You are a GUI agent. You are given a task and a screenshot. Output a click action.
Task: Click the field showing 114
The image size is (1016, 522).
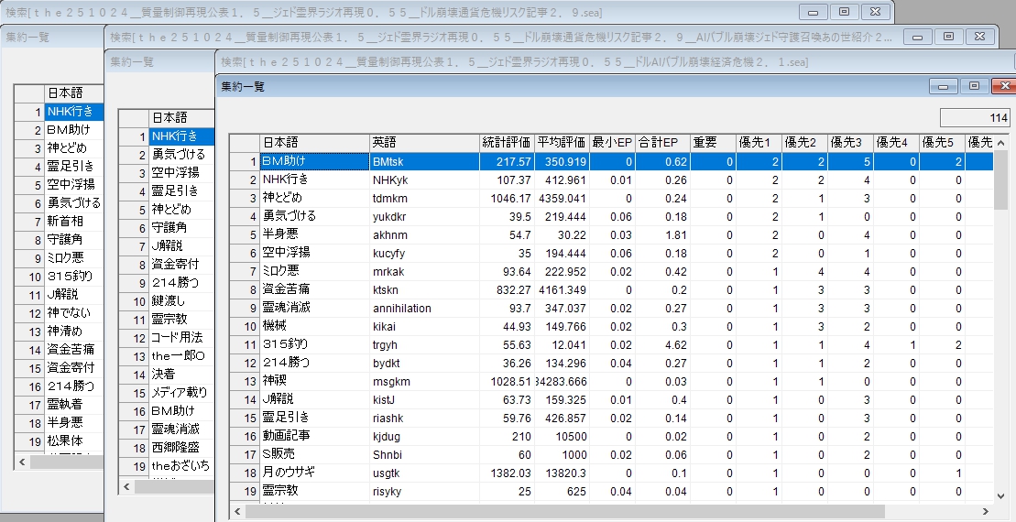pyautogui.click(x=974, y=117)
